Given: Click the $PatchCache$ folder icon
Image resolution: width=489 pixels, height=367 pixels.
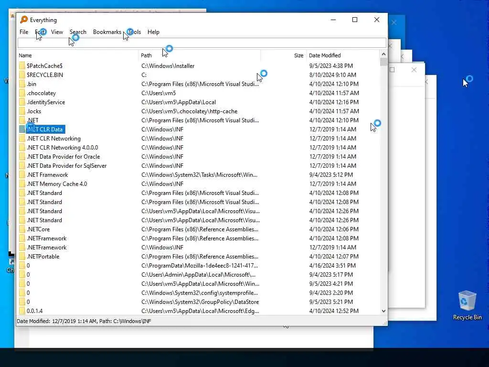Looking at the screenshot, I should point(22,66).
